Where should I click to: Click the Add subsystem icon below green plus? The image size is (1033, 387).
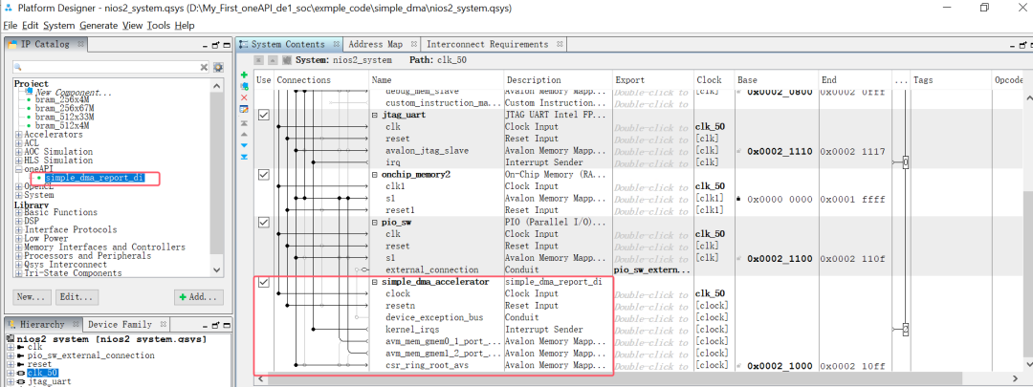pos(245,86)
